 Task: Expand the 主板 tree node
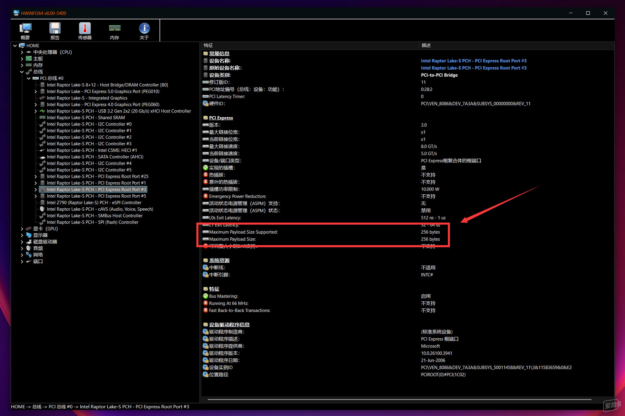pyautogui.click(x=22, y=58)
